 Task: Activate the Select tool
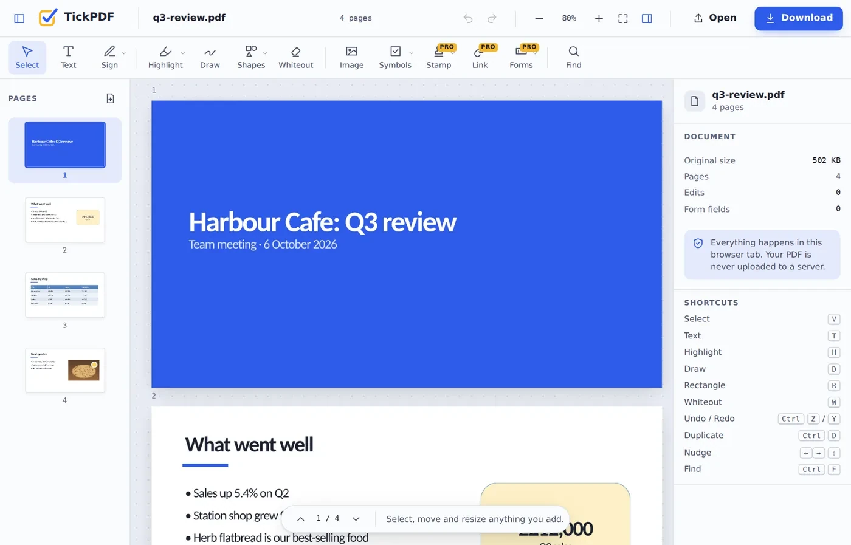(27, 57)
